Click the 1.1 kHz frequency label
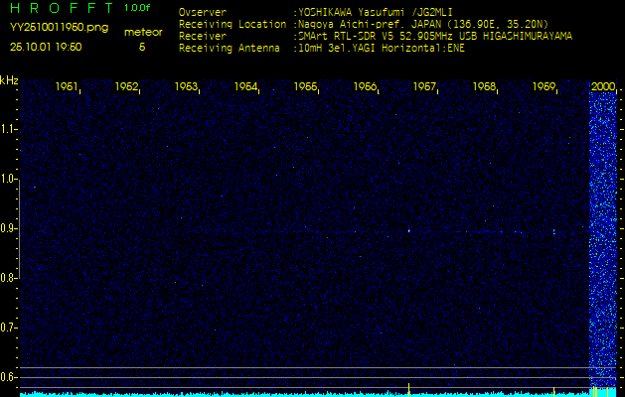This screenshot has height=397, width=625. pyautogui.click(x=9, y=129)
